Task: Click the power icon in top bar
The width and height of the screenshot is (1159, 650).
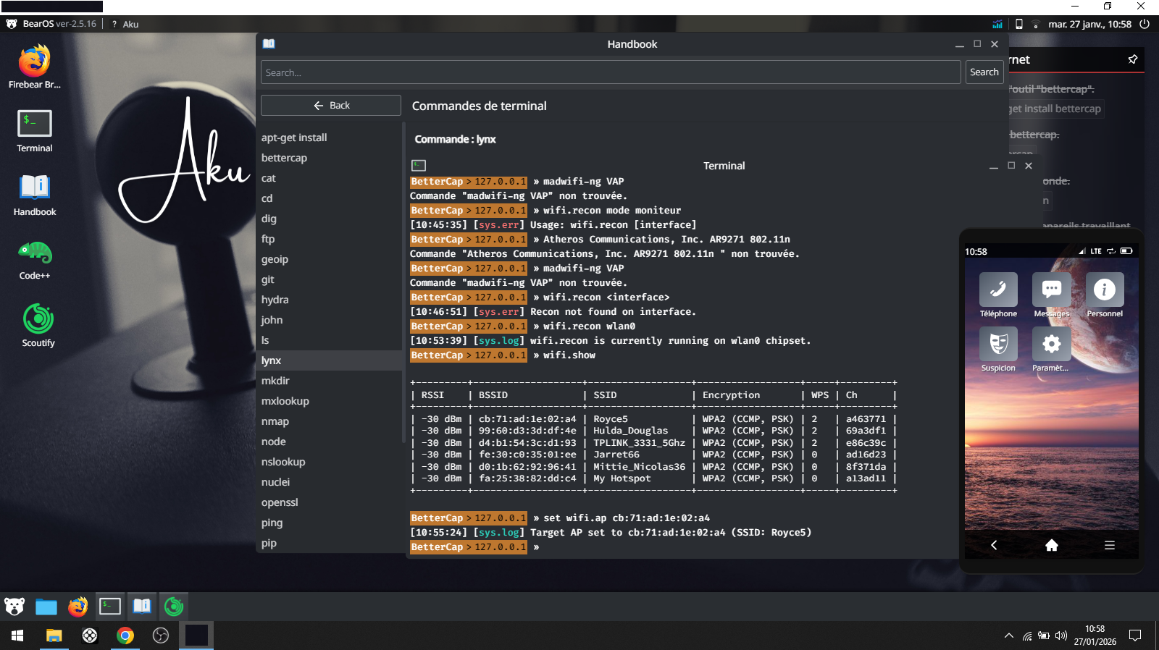Action: [1145, 24]
